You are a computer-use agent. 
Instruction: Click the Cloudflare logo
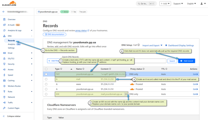[x=9, y=4]
